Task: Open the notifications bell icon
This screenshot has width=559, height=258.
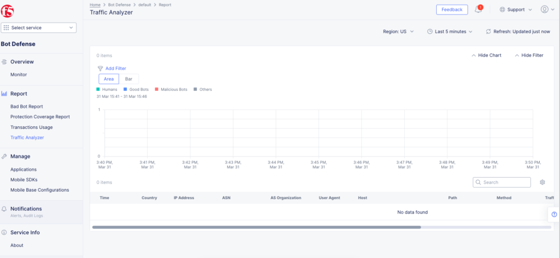Action: (x=479, y=10)
